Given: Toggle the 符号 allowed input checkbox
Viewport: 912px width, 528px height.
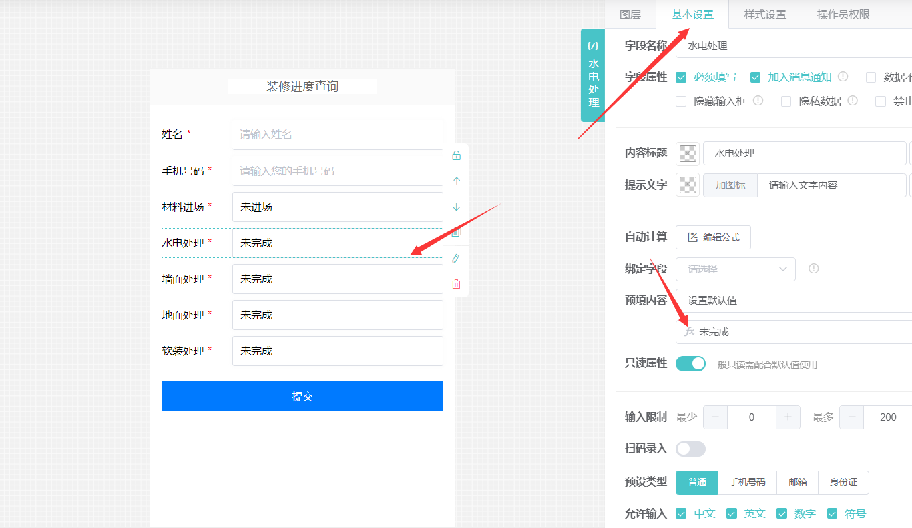Looking at the screenshot, I should click(832, 513).
